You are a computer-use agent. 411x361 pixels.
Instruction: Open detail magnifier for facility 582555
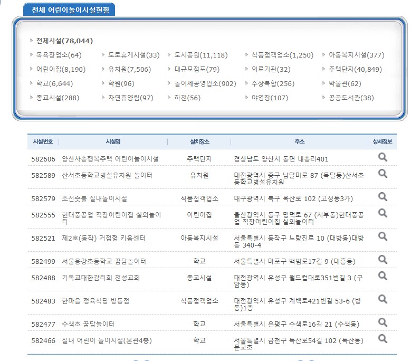pyautogui.click(x=383, y=213)
